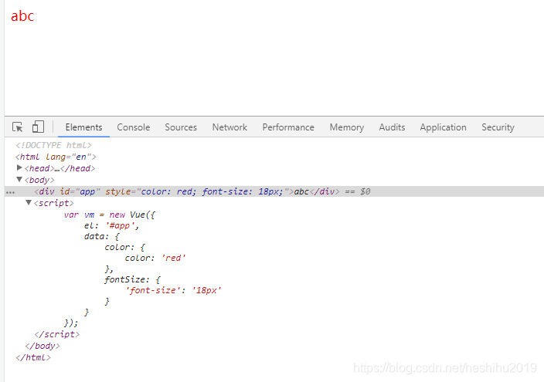Collapse the body element node
The image size is (544, 382).
point(19,180)
